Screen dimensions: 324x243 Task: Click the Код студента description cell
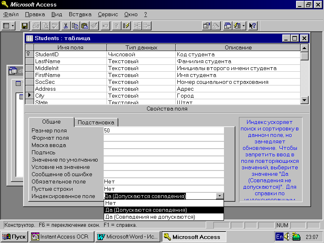pos(238,54)
